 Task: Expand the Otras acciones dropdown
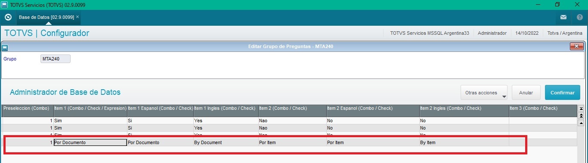point(484,93)
